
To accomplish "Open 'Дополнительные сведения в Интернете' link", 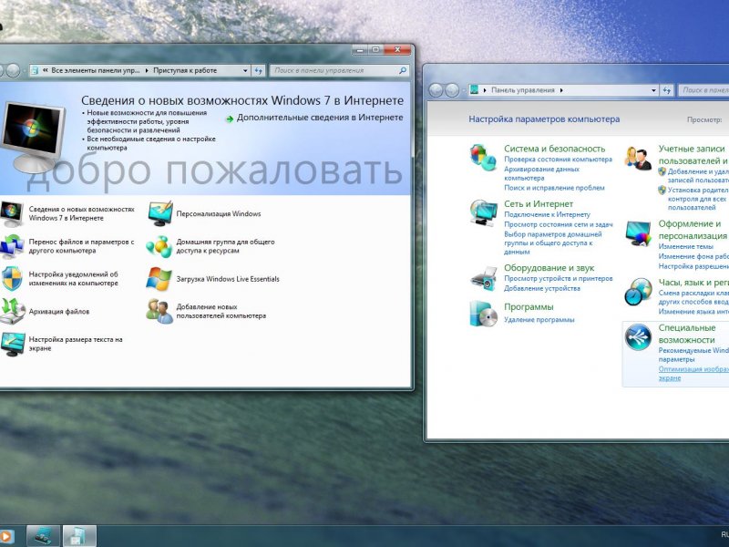I will (320, 118).
